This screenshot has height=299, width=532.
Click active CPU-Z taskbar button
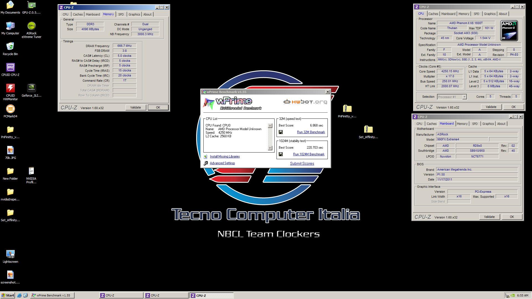click(x=212, y=295)
